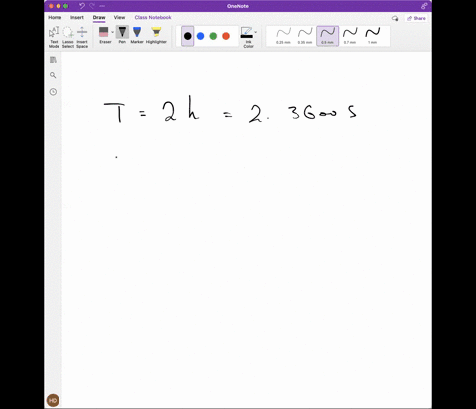Viewport: 476px width, 409px height.
Task: Open the search magnifier in sidebar
Action: [x=53, y=75]
